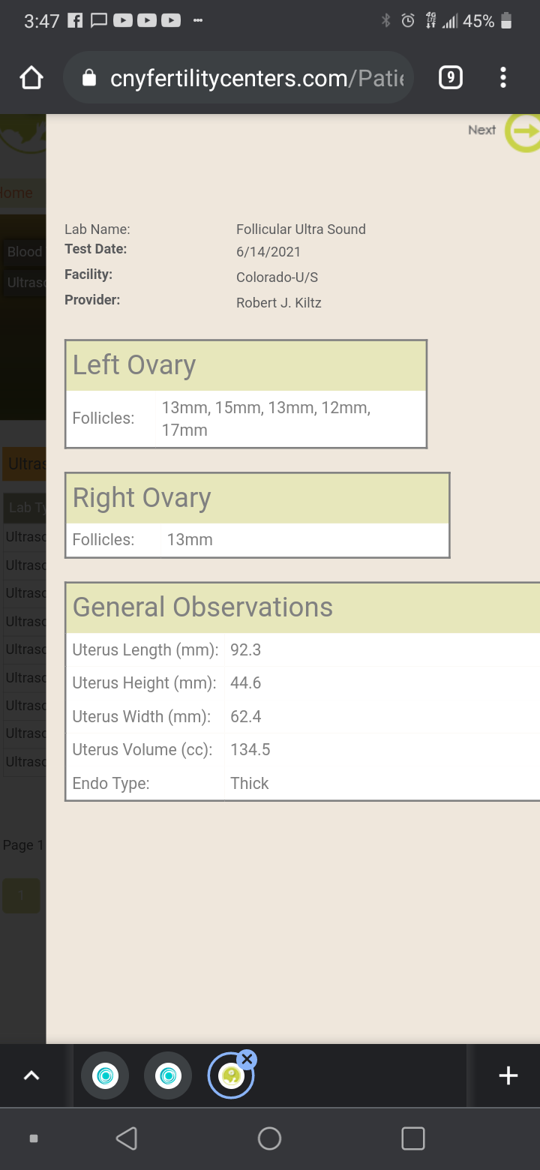Open the browser three-dot menu
Screen dimensions: 540x1170
(x=503, y=77)
